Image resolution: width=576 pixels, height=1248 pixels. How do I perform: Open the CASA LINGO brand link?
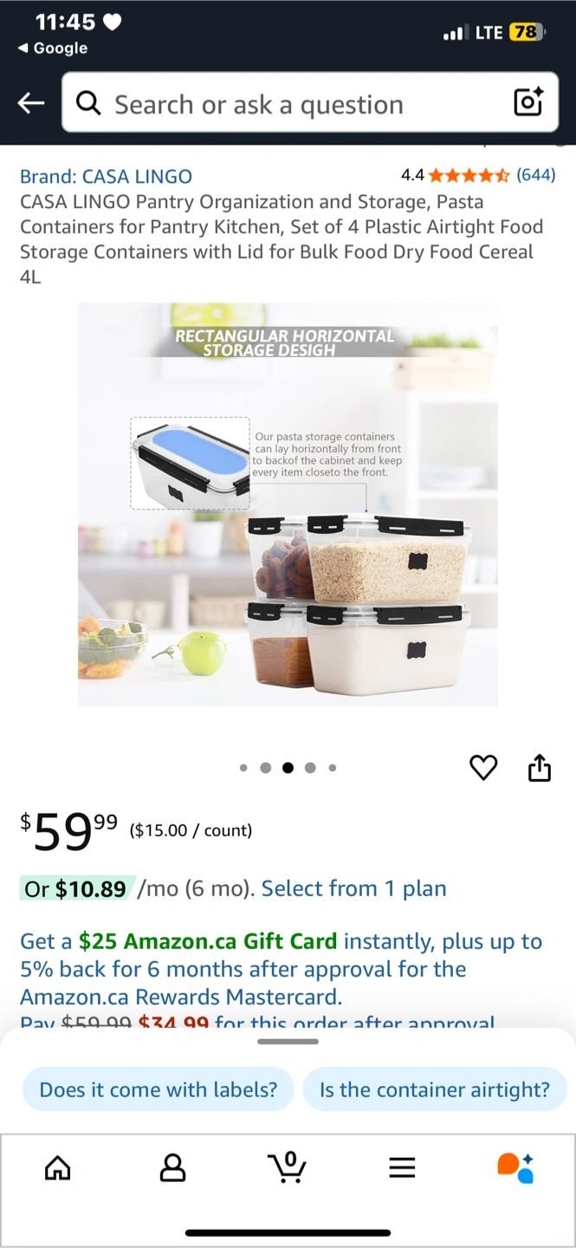pos(106,177)
